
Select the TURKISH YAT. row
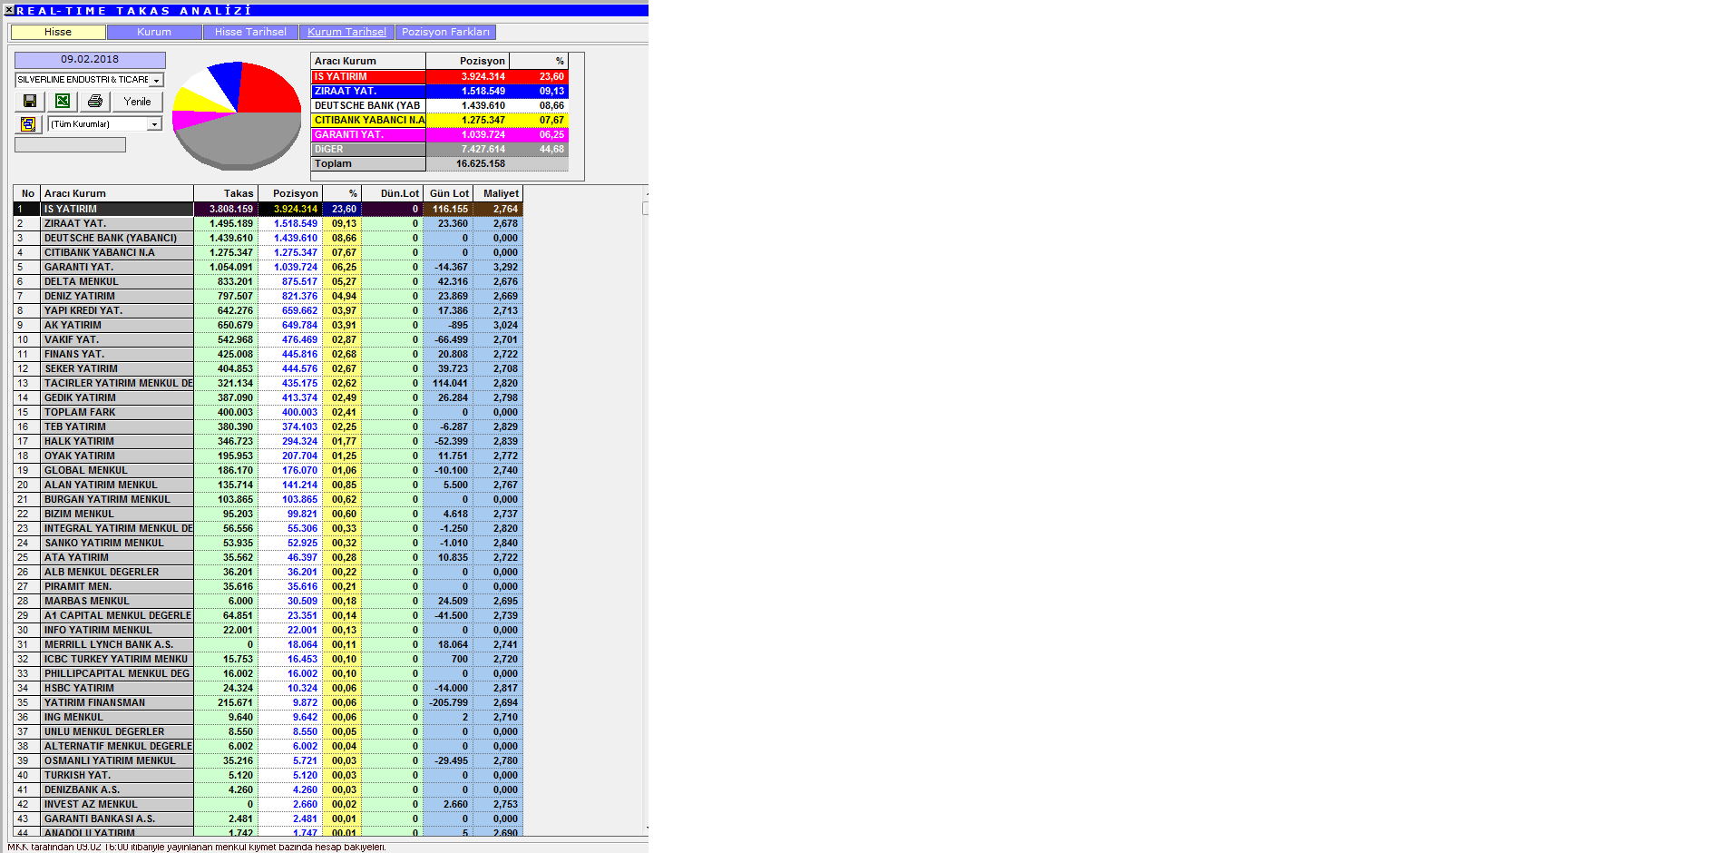pos(268,775)
